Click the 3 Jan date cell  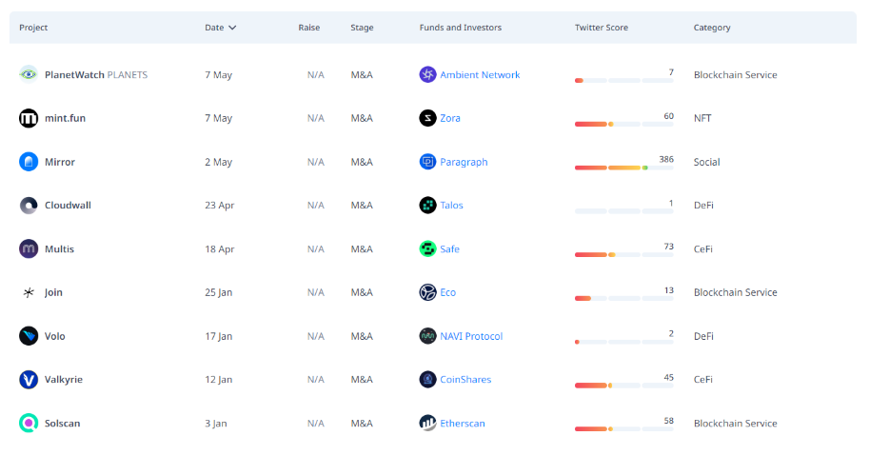click(216, 424)
